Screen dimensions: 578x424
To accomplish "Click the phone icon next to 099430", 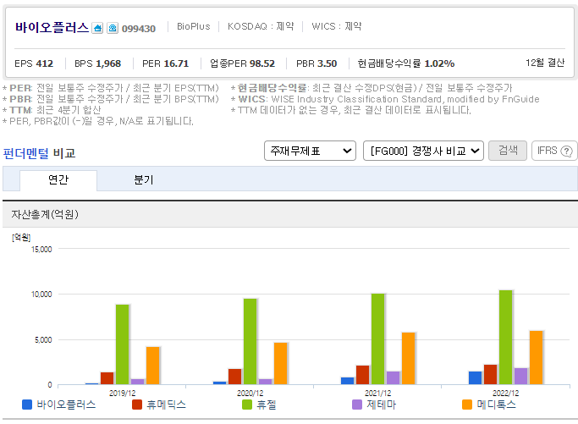I will (x=113, y=28).
